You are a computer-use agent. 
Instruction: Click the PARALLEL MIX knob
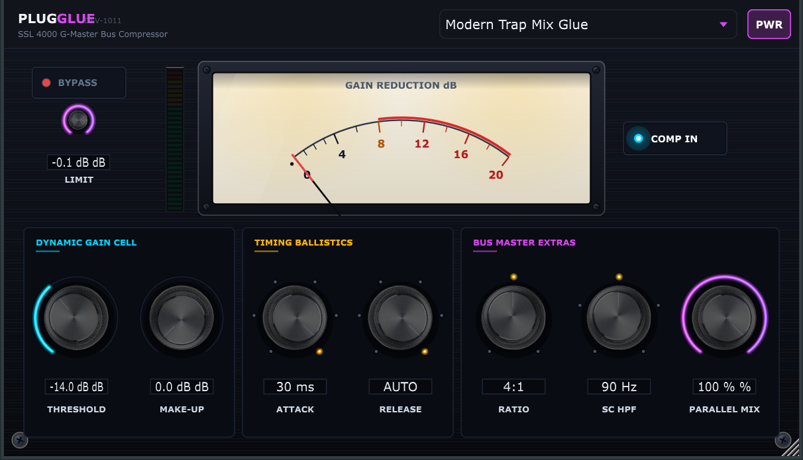point(724,317)
